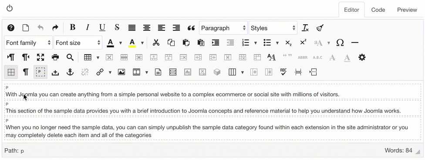Expand the bullet list style arrow
This screenshot has width=425, height=160.
[277, 42]
